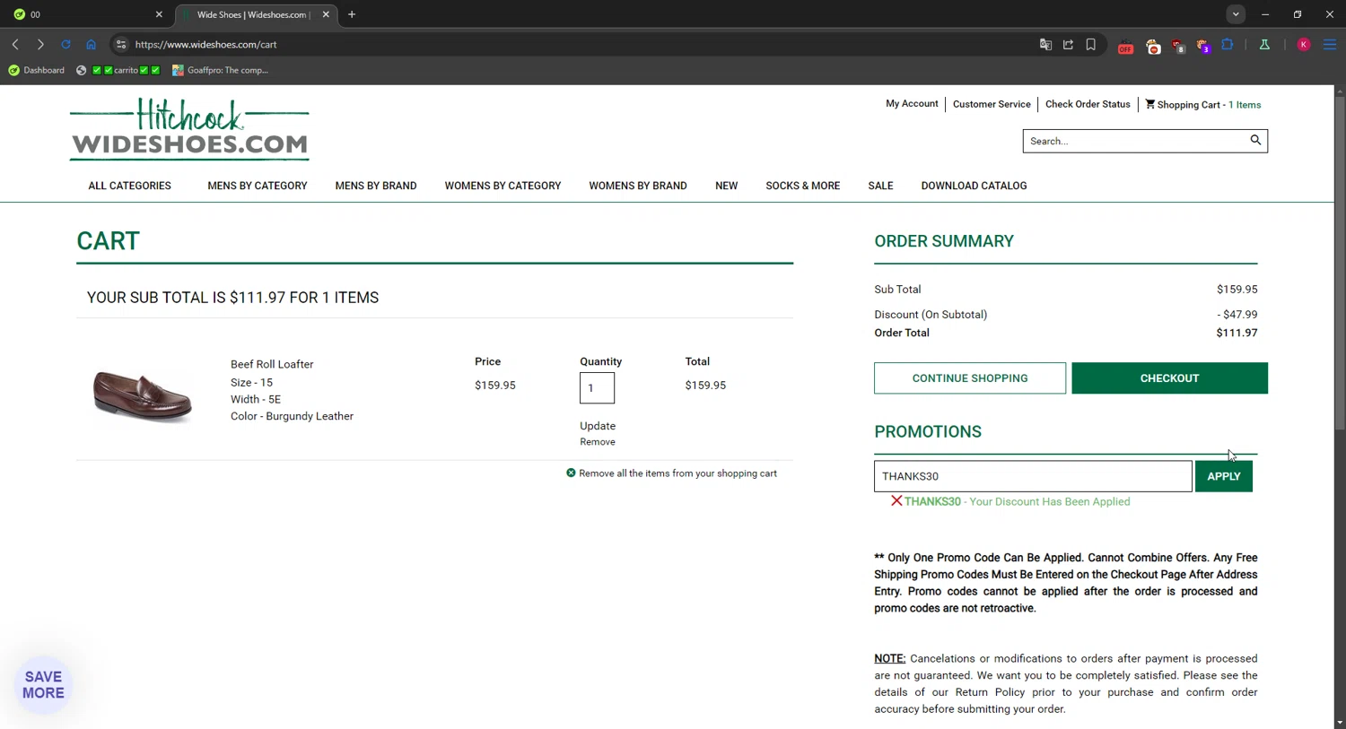Open MENS BY BRAND menu
The height and width of the screenshot is (729, 1346).
click(376, 186)
